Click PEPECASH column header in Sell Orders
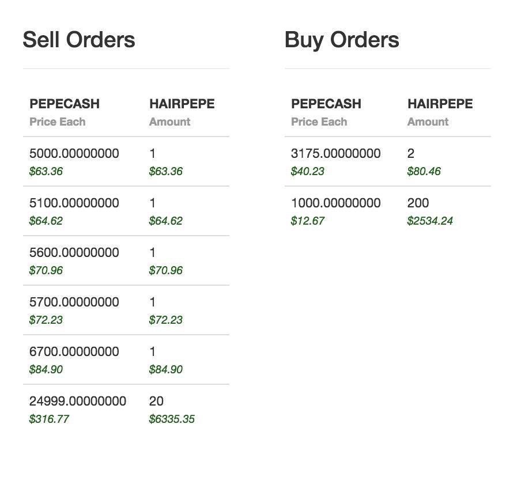The height and width of the screenshot is (477, 521). point(65,104)
